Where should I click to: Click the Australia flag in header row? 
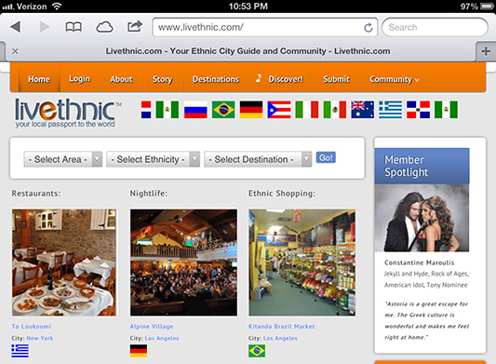coord(363,110)
